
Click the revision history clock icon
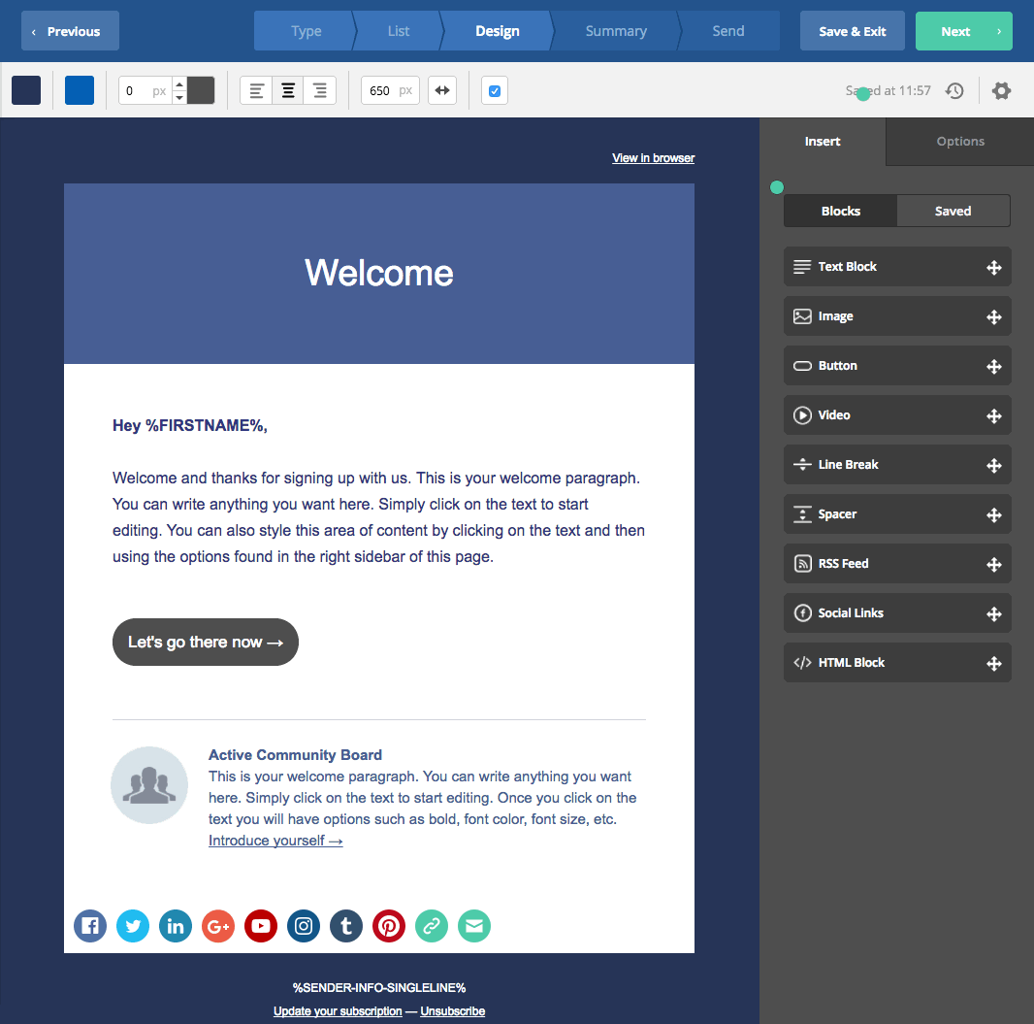pos(954,91)
